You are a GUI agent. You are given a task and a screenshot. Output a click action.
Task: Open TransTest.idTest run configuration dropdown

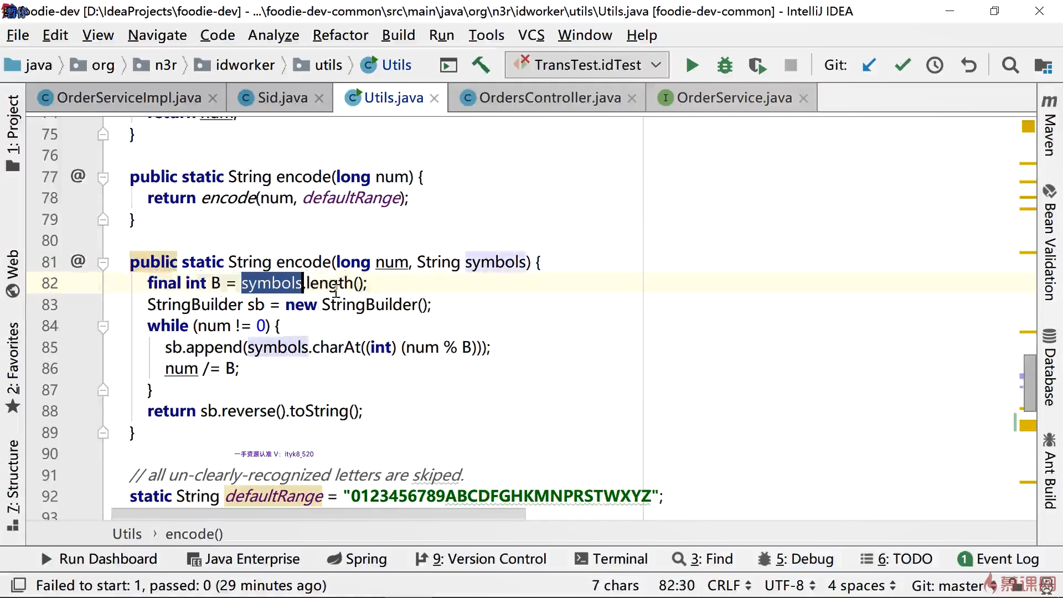tap(587, 65)
